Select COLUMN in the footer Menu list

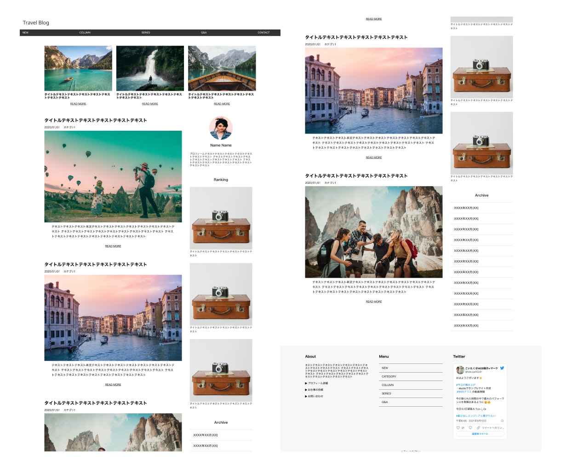click(x=411, y=385)
